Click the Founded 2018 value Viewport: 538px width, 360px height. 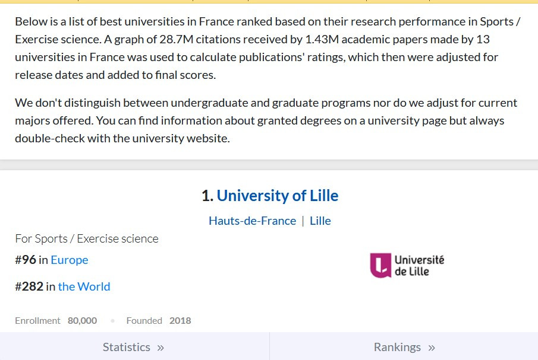tap(180, 320)
